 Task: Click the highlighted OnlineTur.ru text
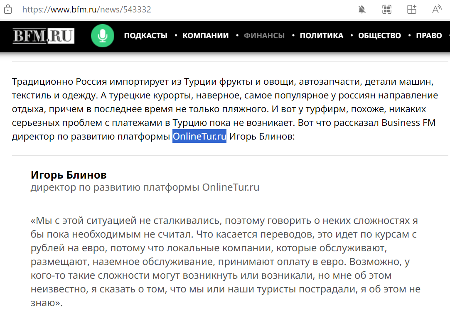pos(199,137)
